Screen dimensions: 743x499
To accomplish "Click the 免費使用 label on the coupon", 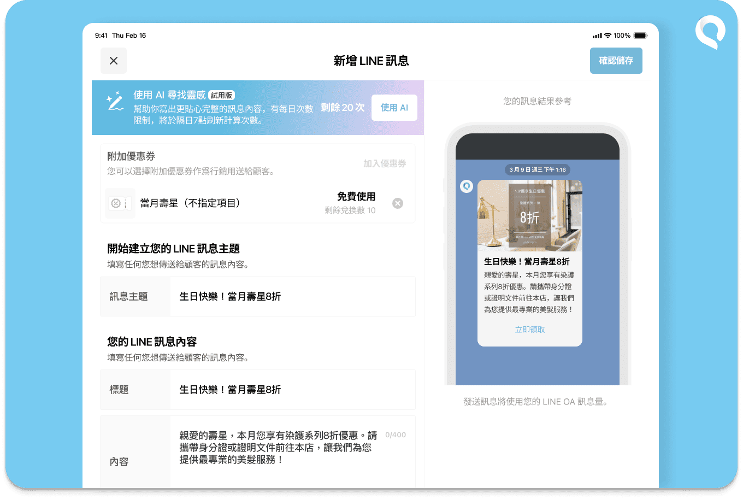I will coord(356,196).
